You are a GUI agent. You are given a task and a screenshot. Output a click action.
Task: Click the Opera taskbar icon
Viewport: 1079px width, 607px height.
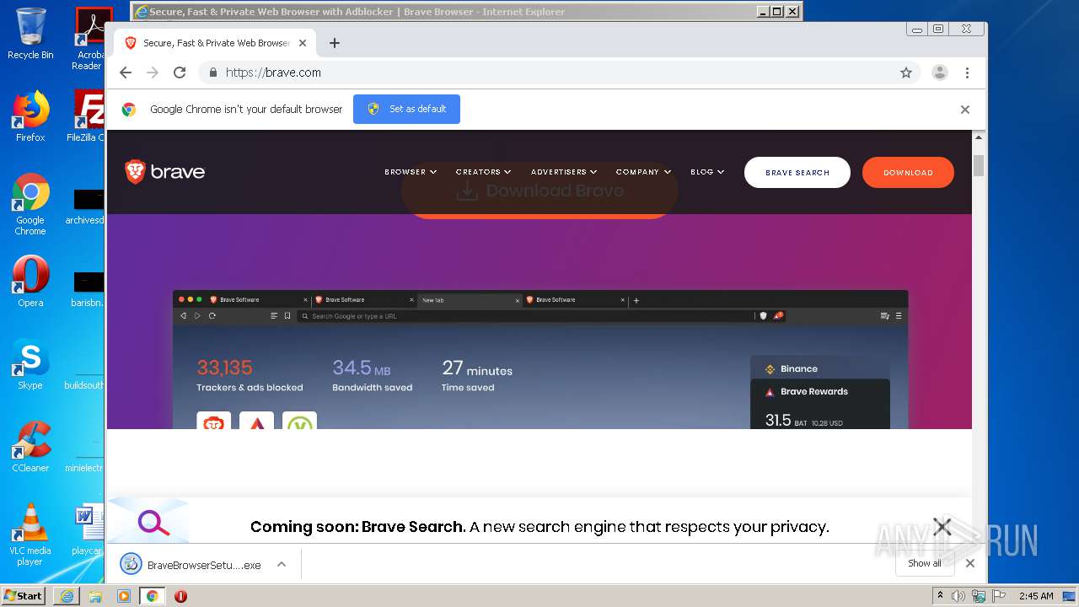pyautogui.click(x=180, y=596)
